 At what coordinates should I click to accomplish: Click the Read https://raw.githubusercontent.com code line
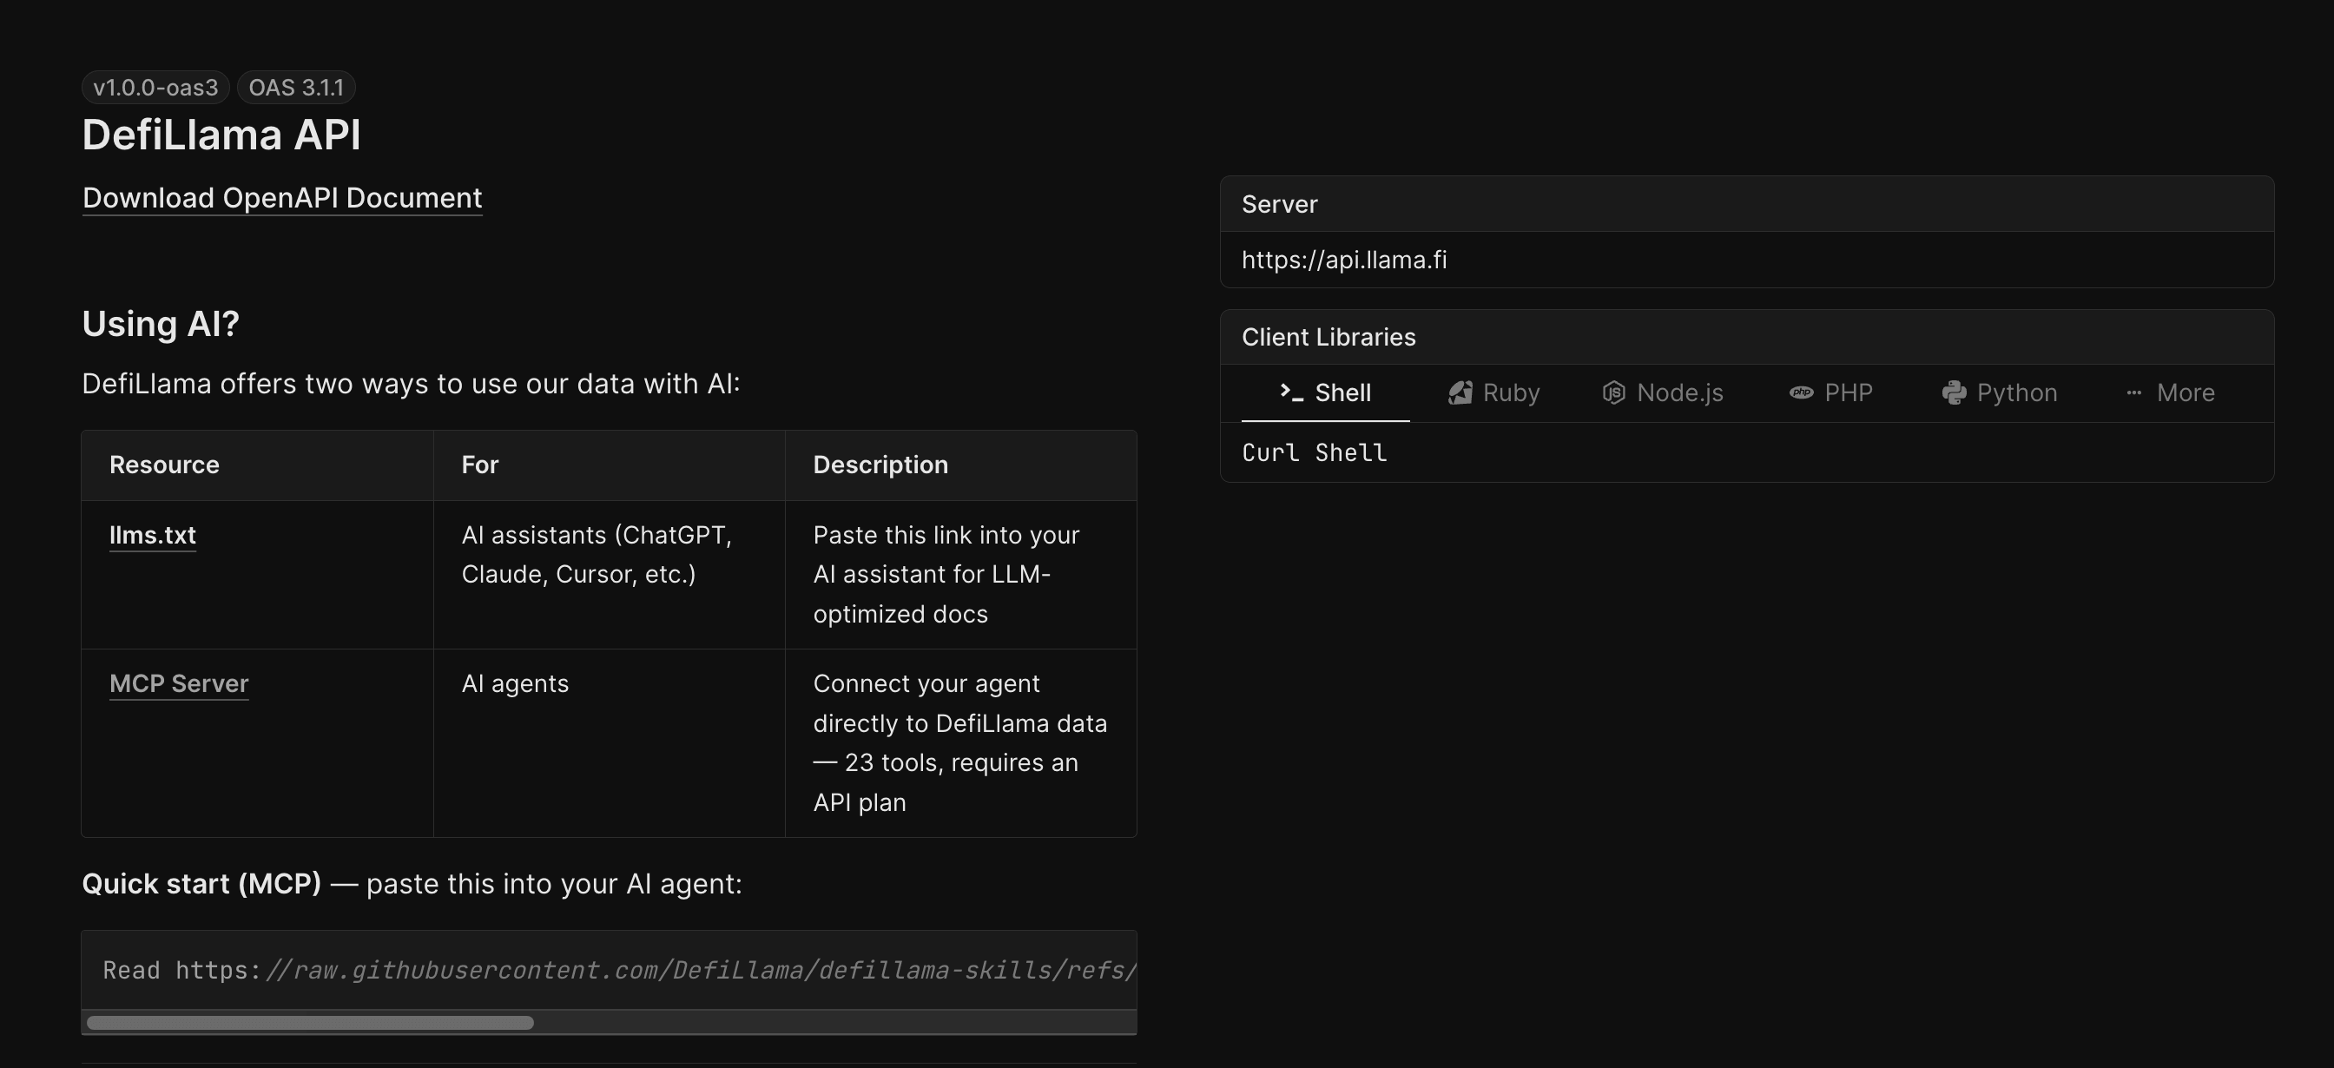tap(619, 970)
